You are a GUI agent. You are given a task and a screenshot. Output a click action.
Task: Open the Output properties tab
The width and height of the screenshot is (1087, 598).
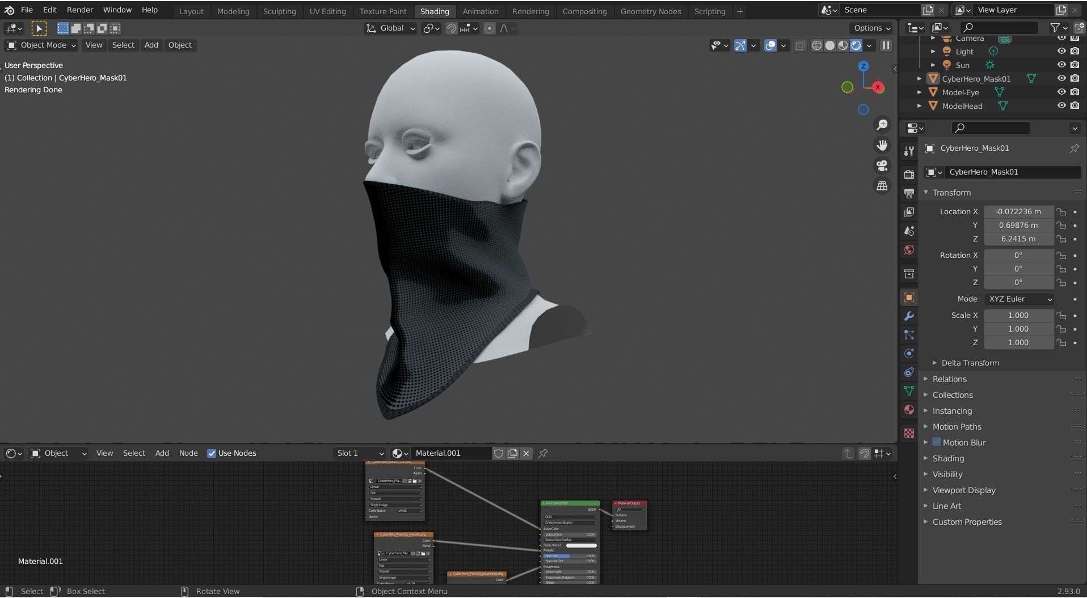(x=909, y=193)
